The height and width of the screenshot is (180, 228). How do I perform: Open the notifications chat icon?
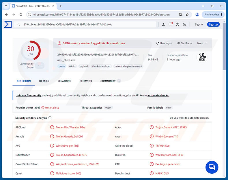tap(170, 24)
